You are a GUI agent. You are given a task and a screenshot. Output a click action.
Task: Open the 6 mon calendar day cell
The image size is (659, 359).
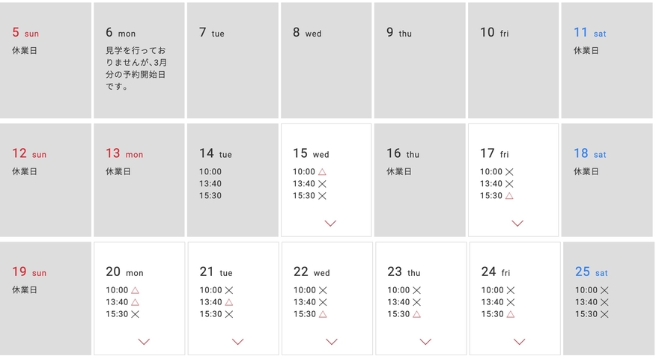click(139, 61)
